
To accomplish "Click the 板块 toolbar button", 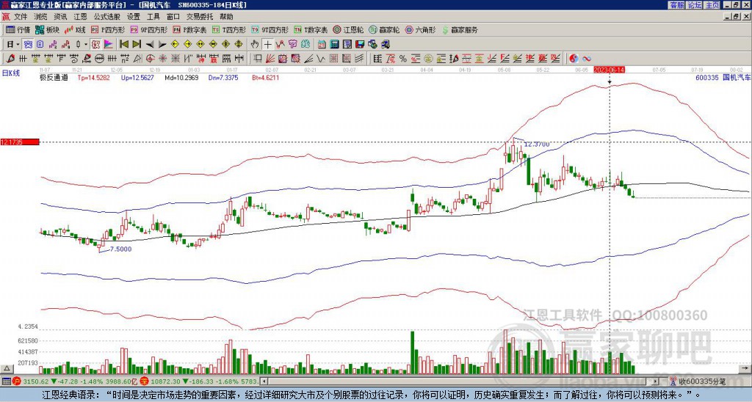I will click(47, 29).
